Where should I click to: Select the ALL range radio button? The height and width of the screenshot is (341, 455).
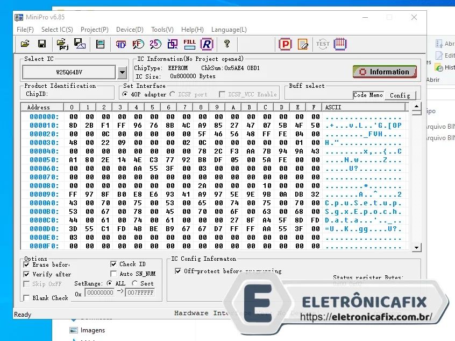(109, 283)
